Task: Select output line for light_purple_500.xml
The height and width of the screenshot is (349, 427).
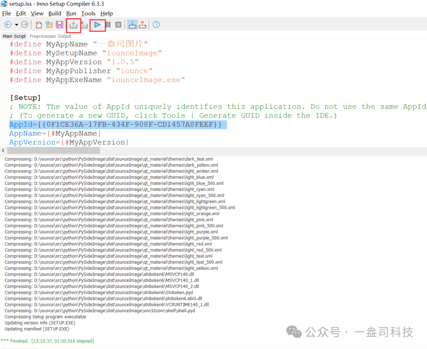Action: click(x=116, y=238)
